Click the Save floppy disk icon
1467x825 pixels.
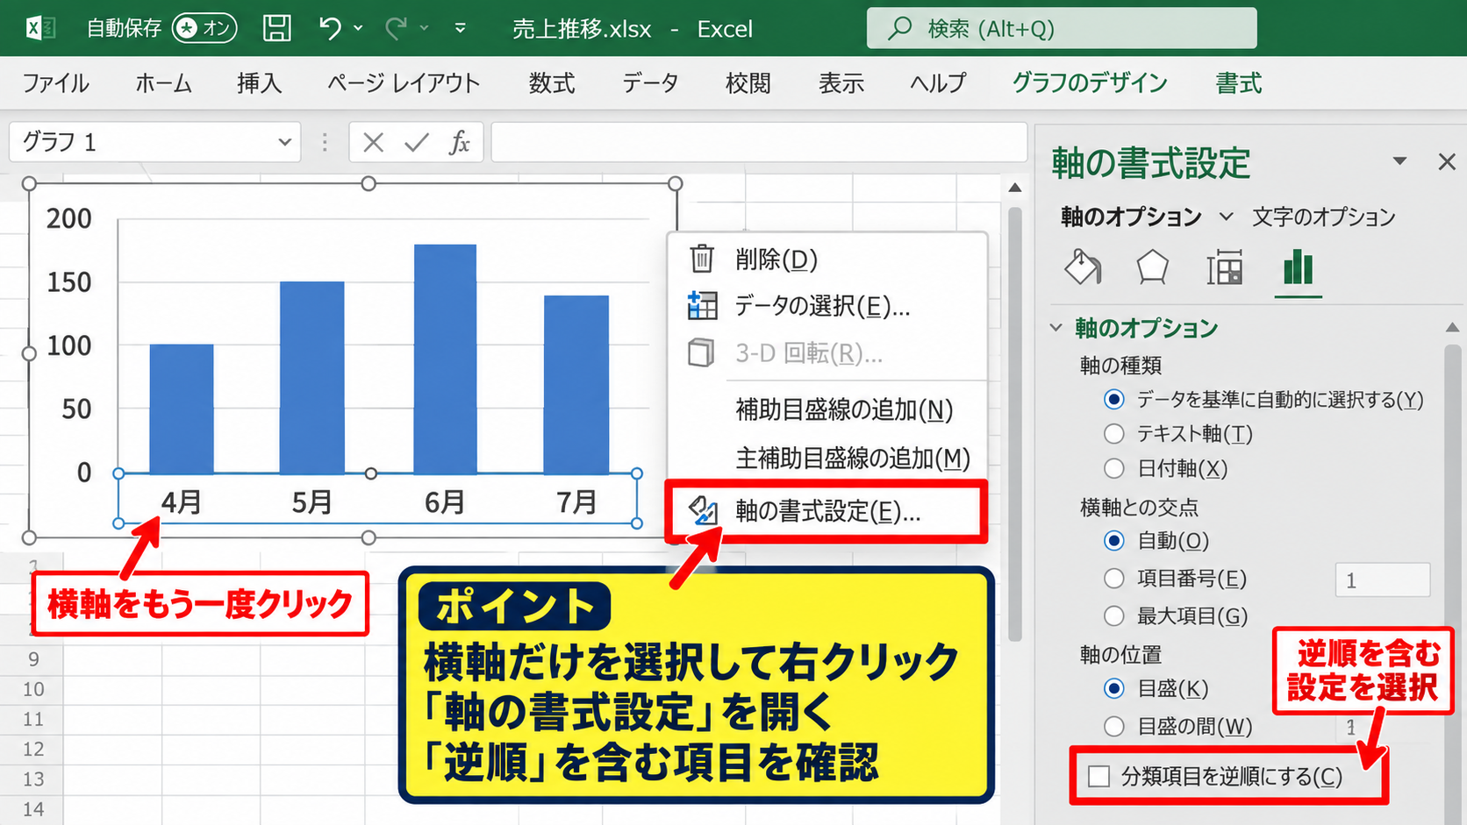(x=277, y=28)
